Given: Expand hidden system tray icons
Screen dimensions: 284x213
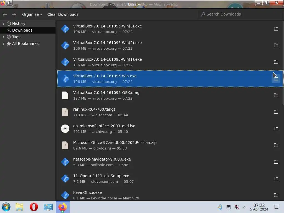Looking at the screenshot, I should point(245,207).
